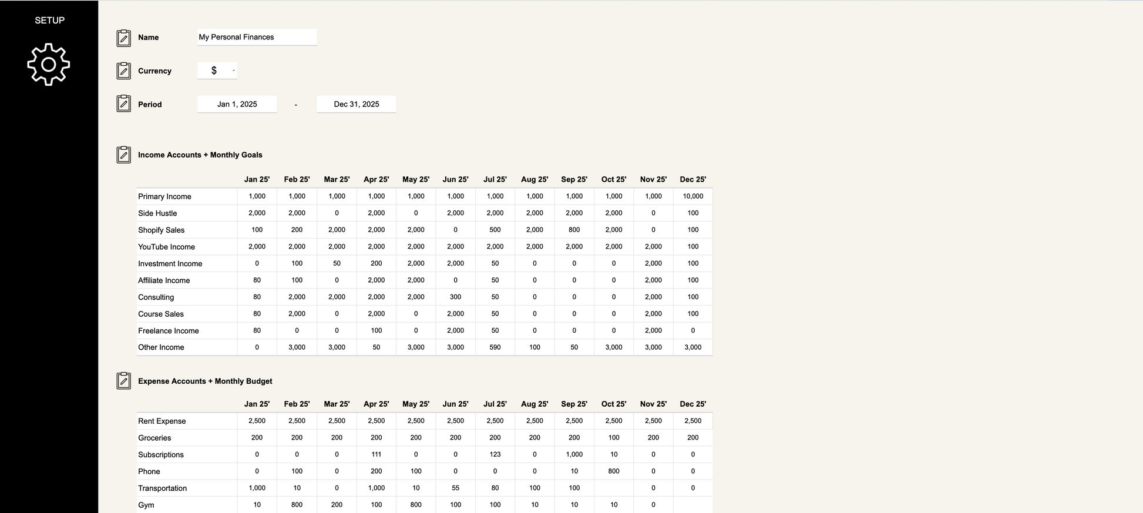Click the Consulting Jun 25' cell showing 300

(x=455, y=297)
